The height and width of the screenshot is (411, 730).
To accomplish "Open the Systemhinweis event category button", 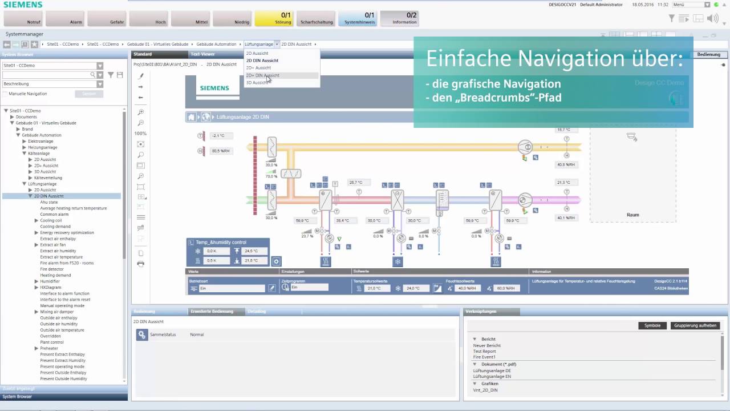I will tap(358, 18).
